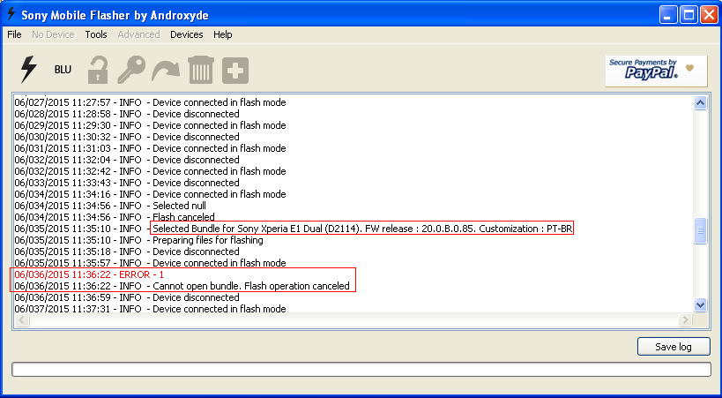Click the 11:28:58 'Device disconnected' log line

click(127, 114)
